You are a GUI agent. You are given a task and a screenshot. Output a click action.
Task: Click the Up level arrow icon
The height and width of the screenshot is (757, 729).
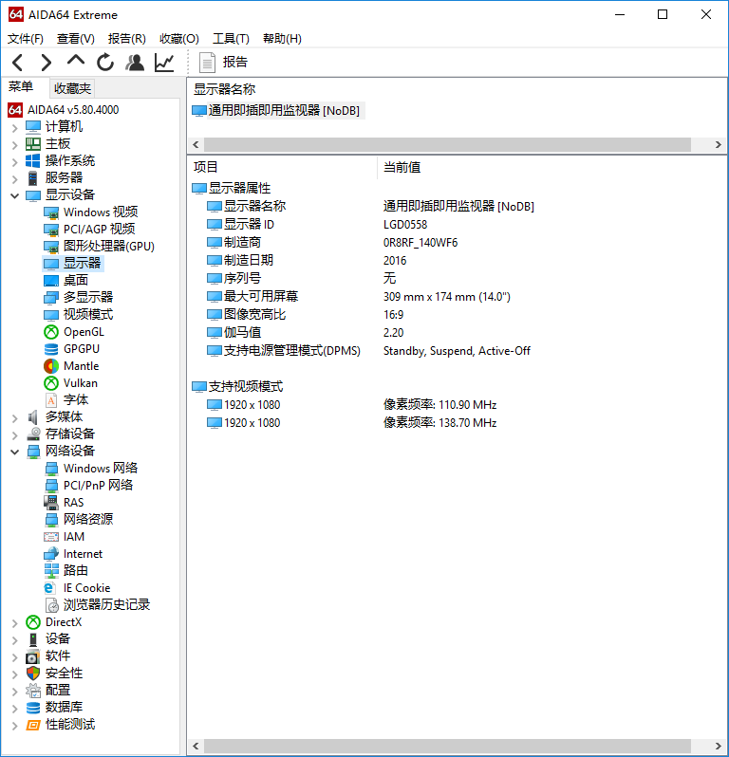click(x=76, y=62)
